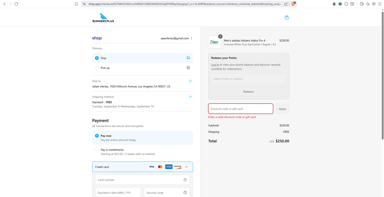384x197 pixels.
Task: Click the security code help icon
Action: pyautogui.click(x=185, y=192)
